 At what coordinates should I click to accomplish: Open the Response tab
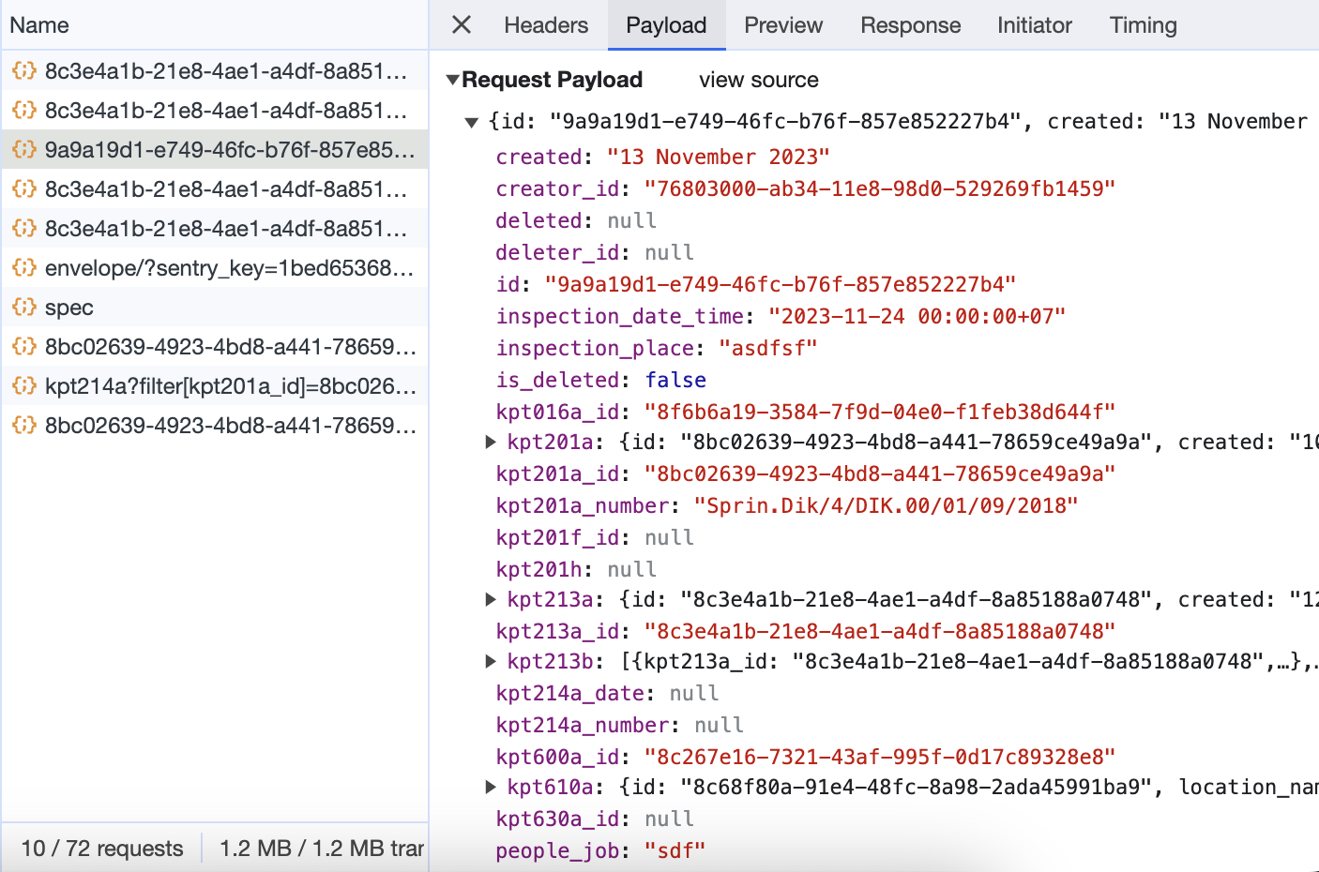coord(910,25)
